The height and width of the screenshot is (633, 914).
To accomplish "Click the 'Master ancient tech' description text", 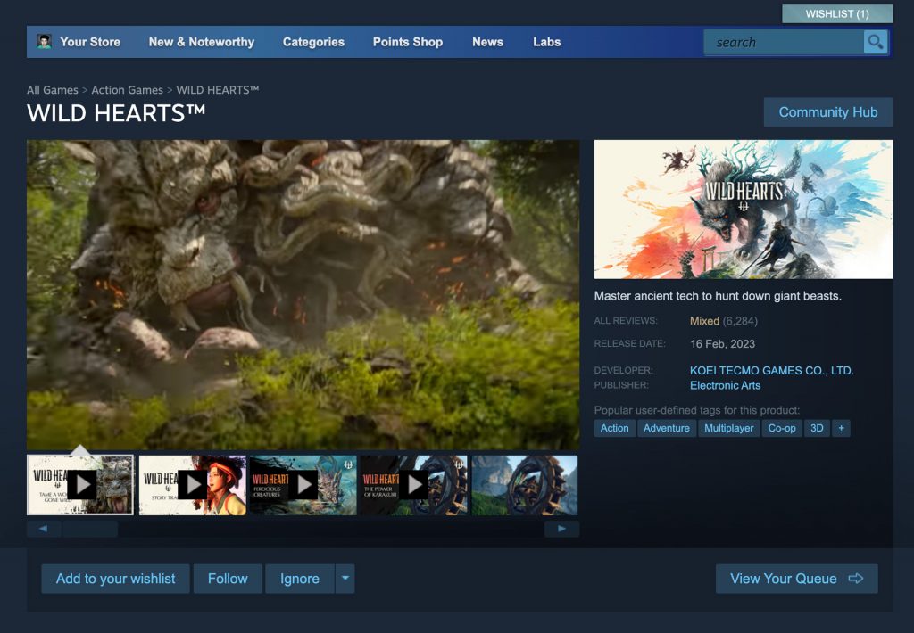I will [718, 296].
